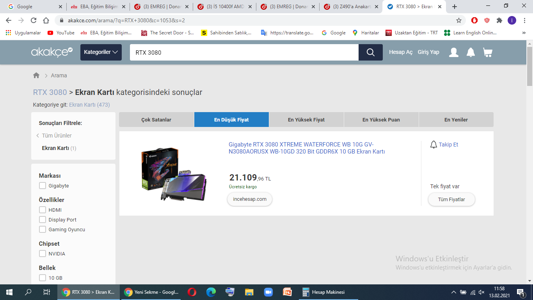Viewport: 533px width, 300px height.
Task: Sort by En Yüksek Fiyat
Action: tap(306, 120)
